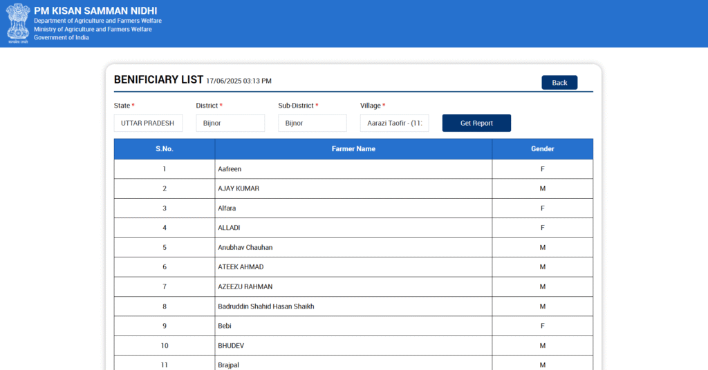The height and width of the screenshot is (370, 708).
Task: Open the District dropdown showing Bijnor
Action: tap(230, 123)
